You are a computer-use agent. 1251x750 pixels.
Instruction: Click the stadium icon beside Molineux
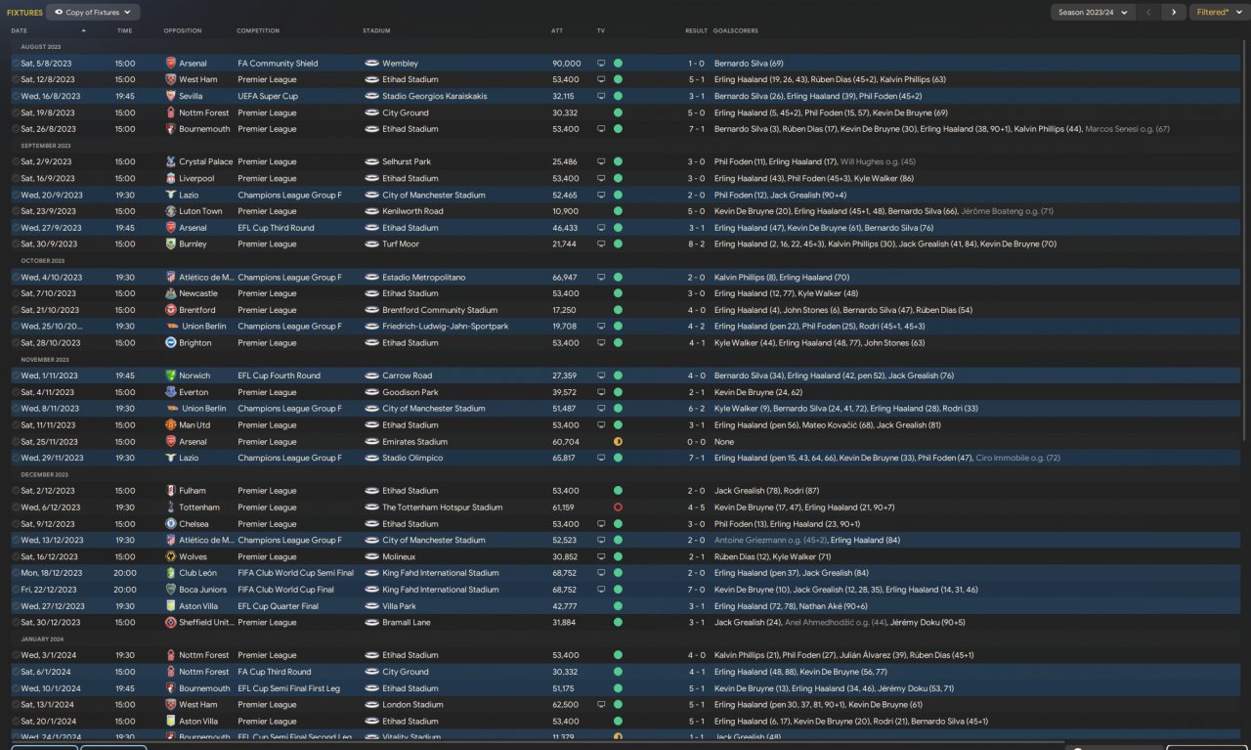click(371, 556)
